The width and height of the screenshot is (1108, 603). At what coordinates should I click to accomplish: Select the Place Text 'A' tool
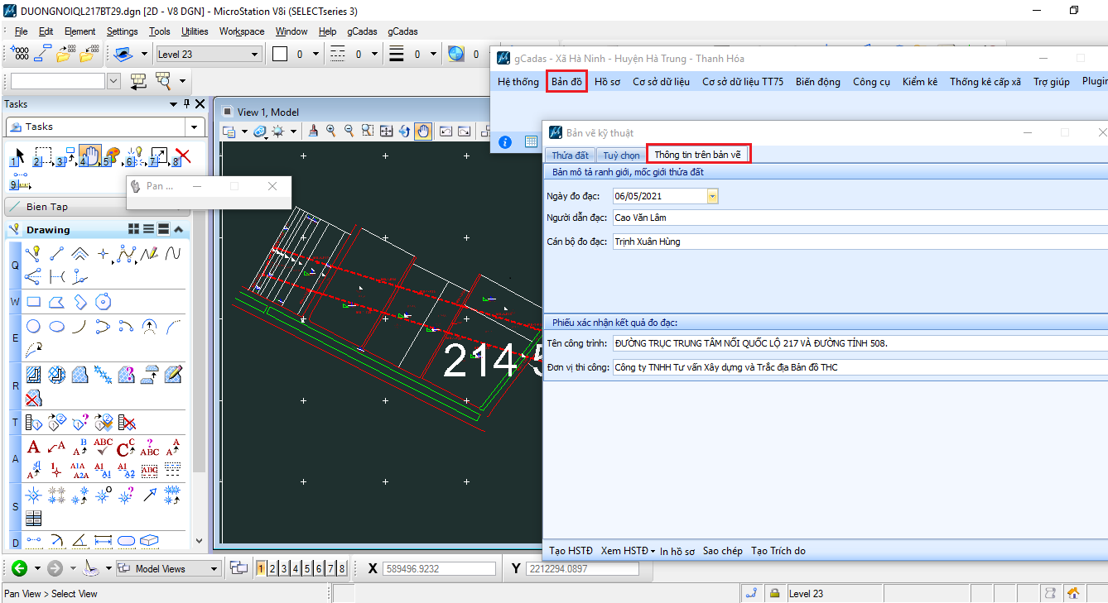(x=34, y=447)
